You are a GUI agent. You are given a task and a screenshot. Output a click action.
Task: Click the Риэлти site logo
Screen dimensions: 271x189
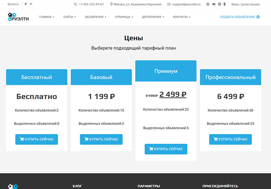pyautogui.click(x=18, y=17)
